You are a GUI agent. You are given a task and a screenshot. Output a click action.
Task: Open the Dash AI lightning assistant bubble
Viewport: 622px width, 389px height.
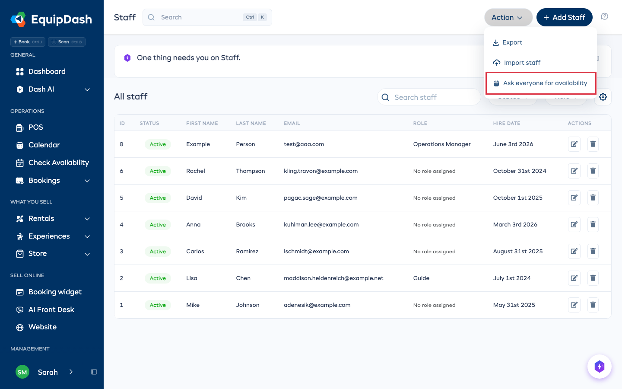click(599, 367)
